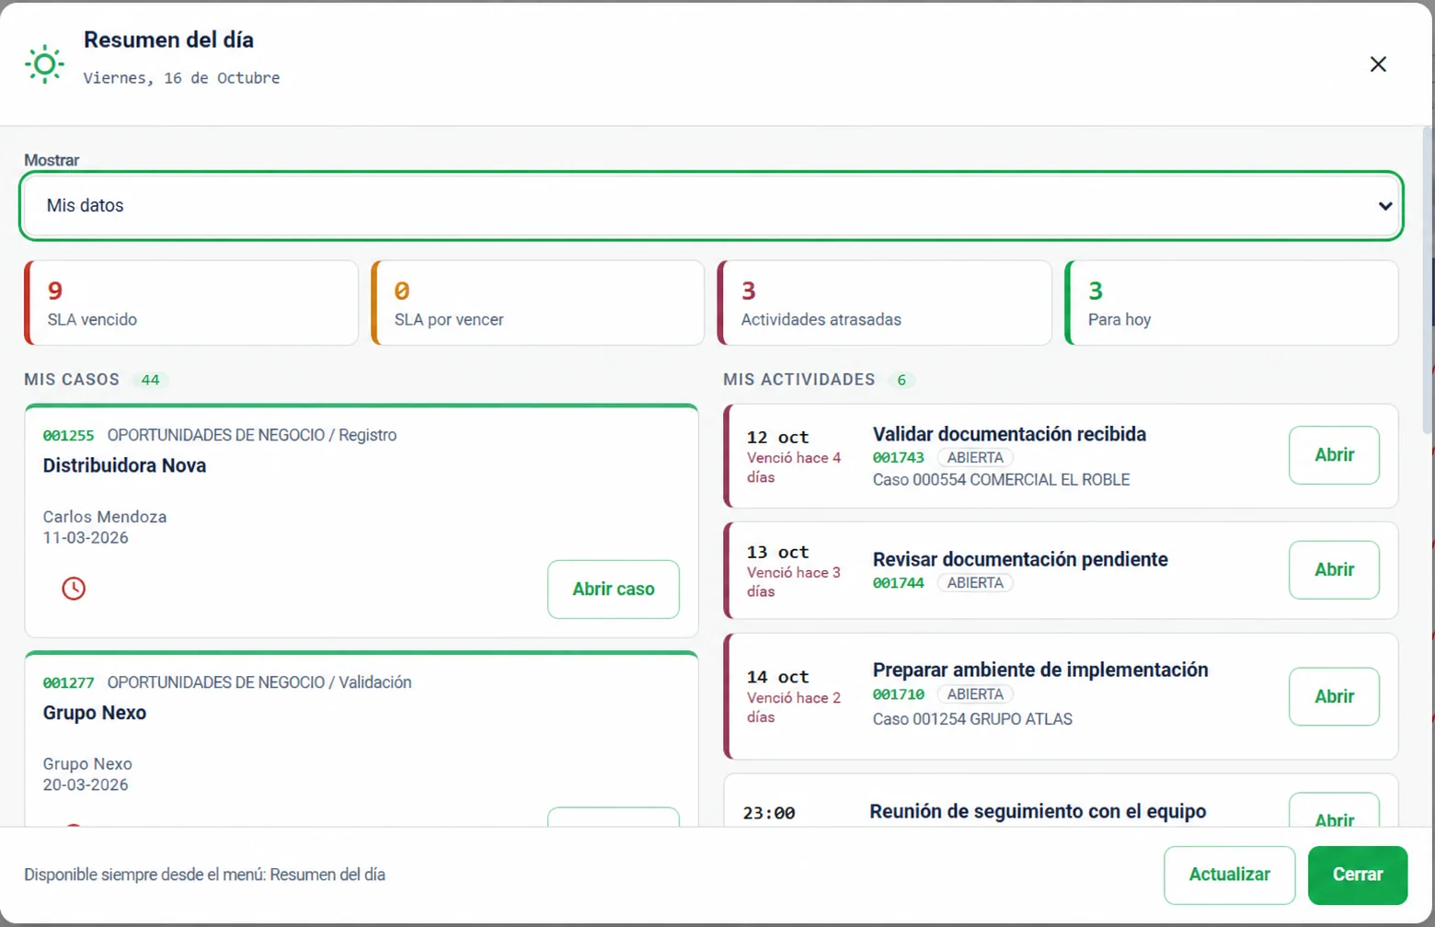Click ABIERTA badge next to 001743
Image resolution: width=1435 pixels, height=927 pixels.
pyautogui.click(x=975, y=457)
